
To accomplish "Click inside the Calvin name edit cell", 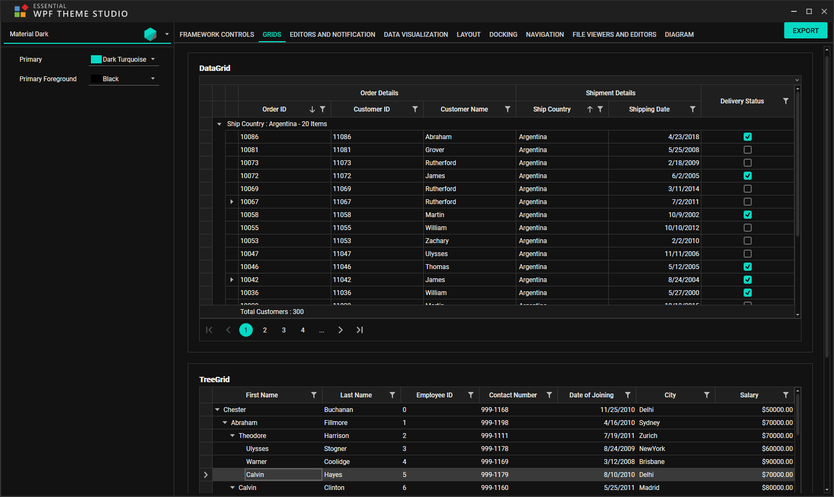I will 281,474.
